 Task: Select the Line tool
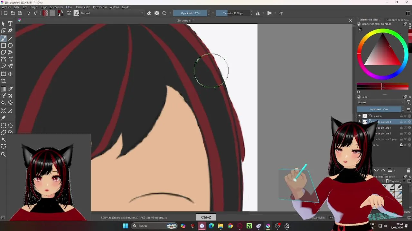point(10,38)
